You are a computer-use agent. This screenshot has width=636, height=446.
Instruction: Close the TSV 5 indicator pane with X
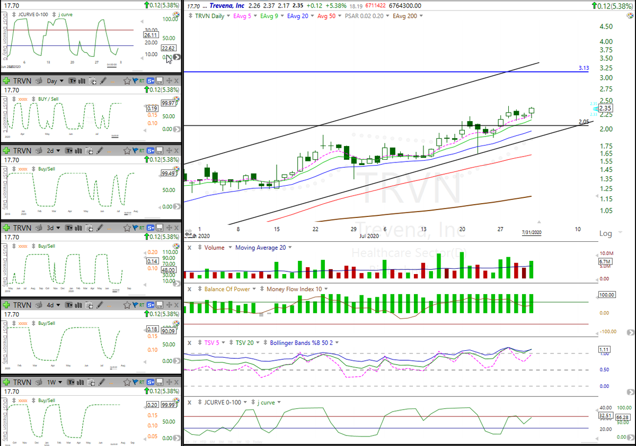(189, 342)
